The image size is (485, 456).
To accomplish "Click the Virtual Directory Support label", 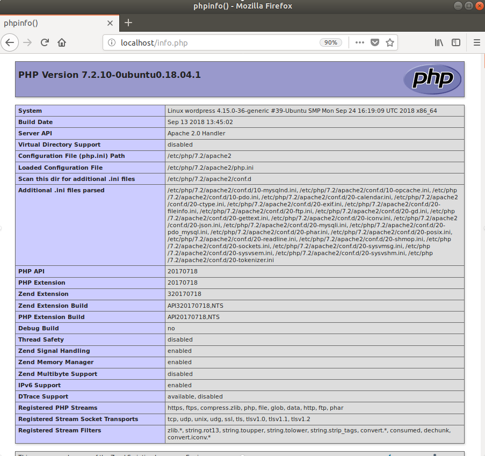I will click(x=60, y=144).
